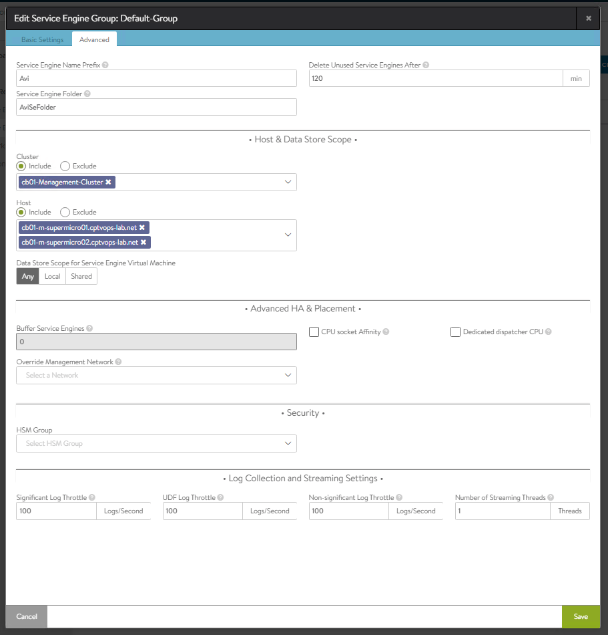
Task: Expand the Cluster selection dropdown
Action: pyautogui.click(x=288, y=182)
